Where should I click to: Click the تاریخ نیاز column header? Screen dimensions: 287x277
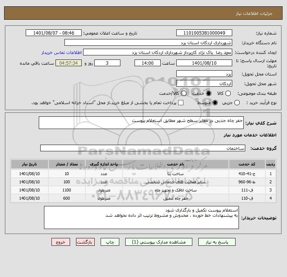[29, 164]
